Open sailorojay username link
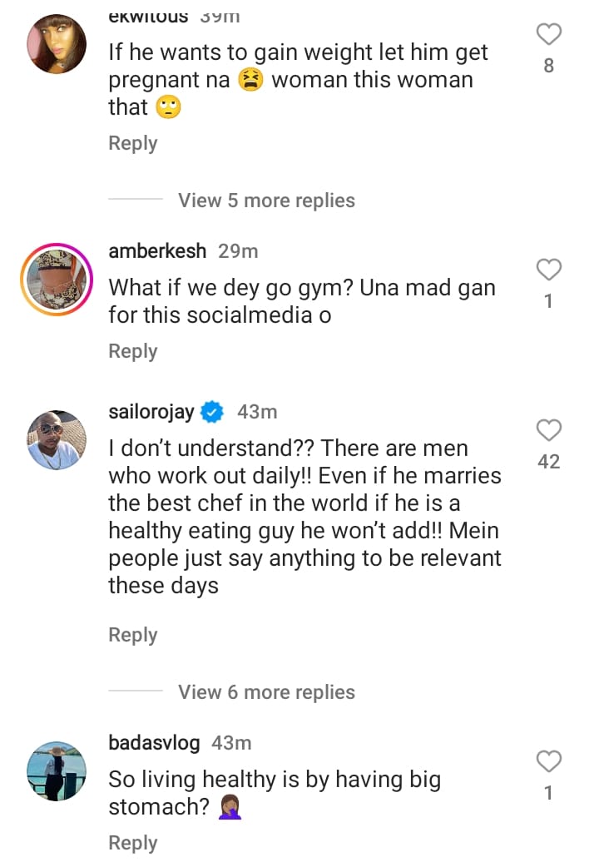 (x=152, y=411)
